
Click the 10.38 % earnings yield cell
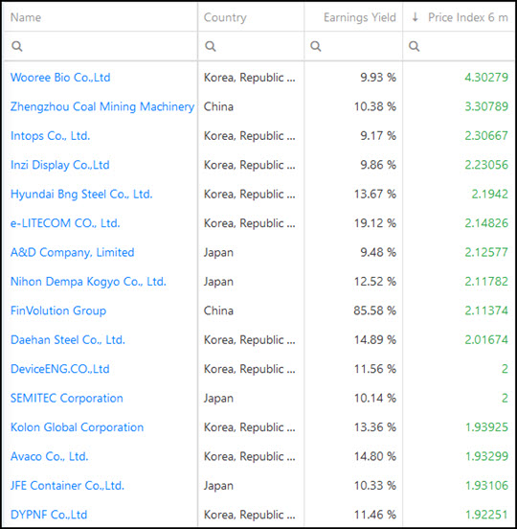[x=374, y=106]
